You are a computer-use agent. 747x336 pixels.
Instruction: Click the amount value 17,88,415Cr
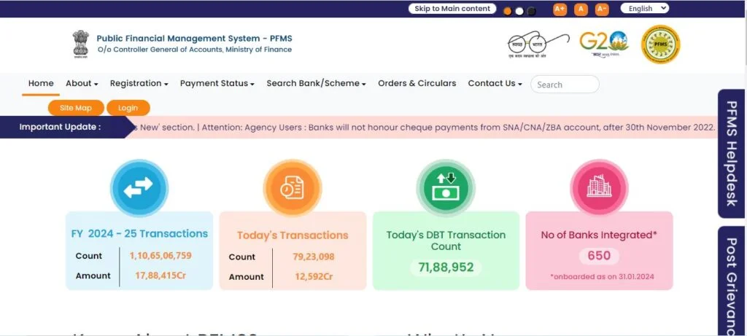coord(160,276)
